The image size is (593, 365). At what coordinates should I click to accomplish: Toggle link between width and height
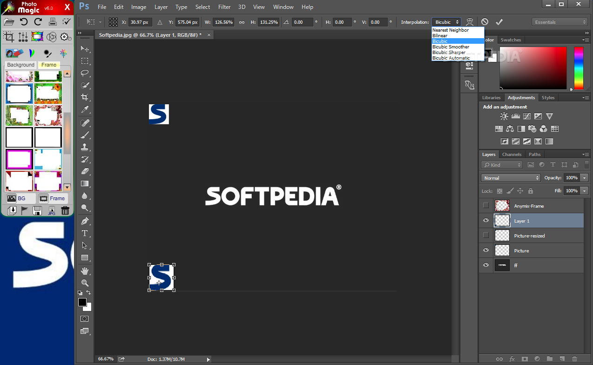click(242, 22)
